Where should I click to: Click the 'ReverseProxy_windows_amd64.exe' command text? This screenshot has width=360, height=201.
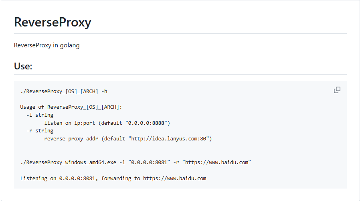tap(68, 162)
